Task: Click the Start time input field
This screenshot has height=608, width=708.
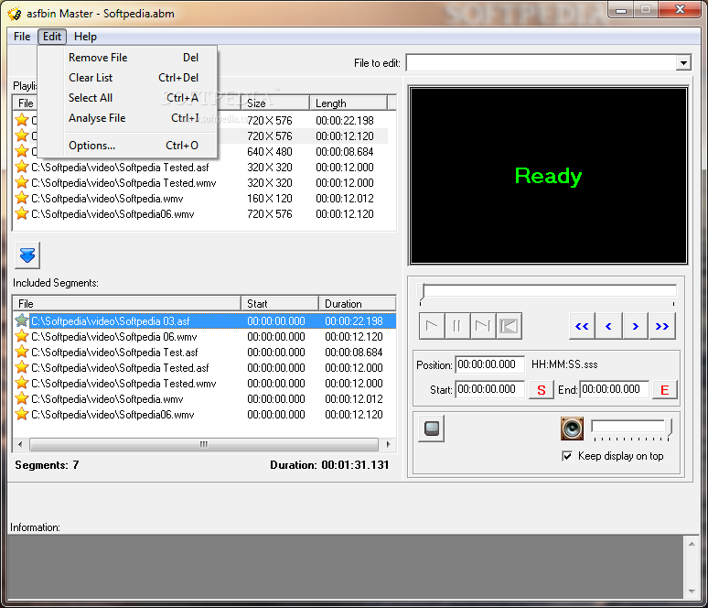Action: [x=489, y=389]
